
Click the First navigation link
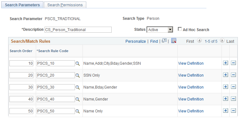point(190,41)
